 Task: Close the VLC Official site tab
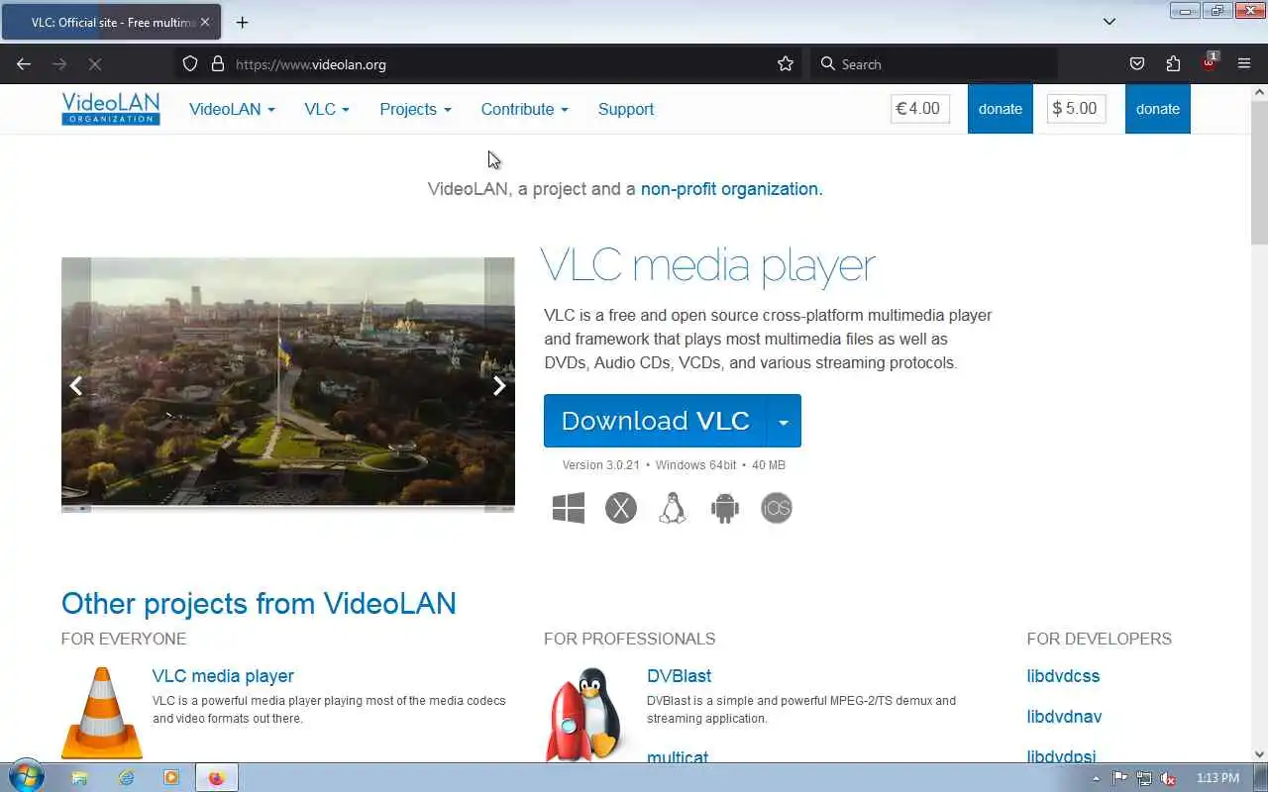pos(205,22)
